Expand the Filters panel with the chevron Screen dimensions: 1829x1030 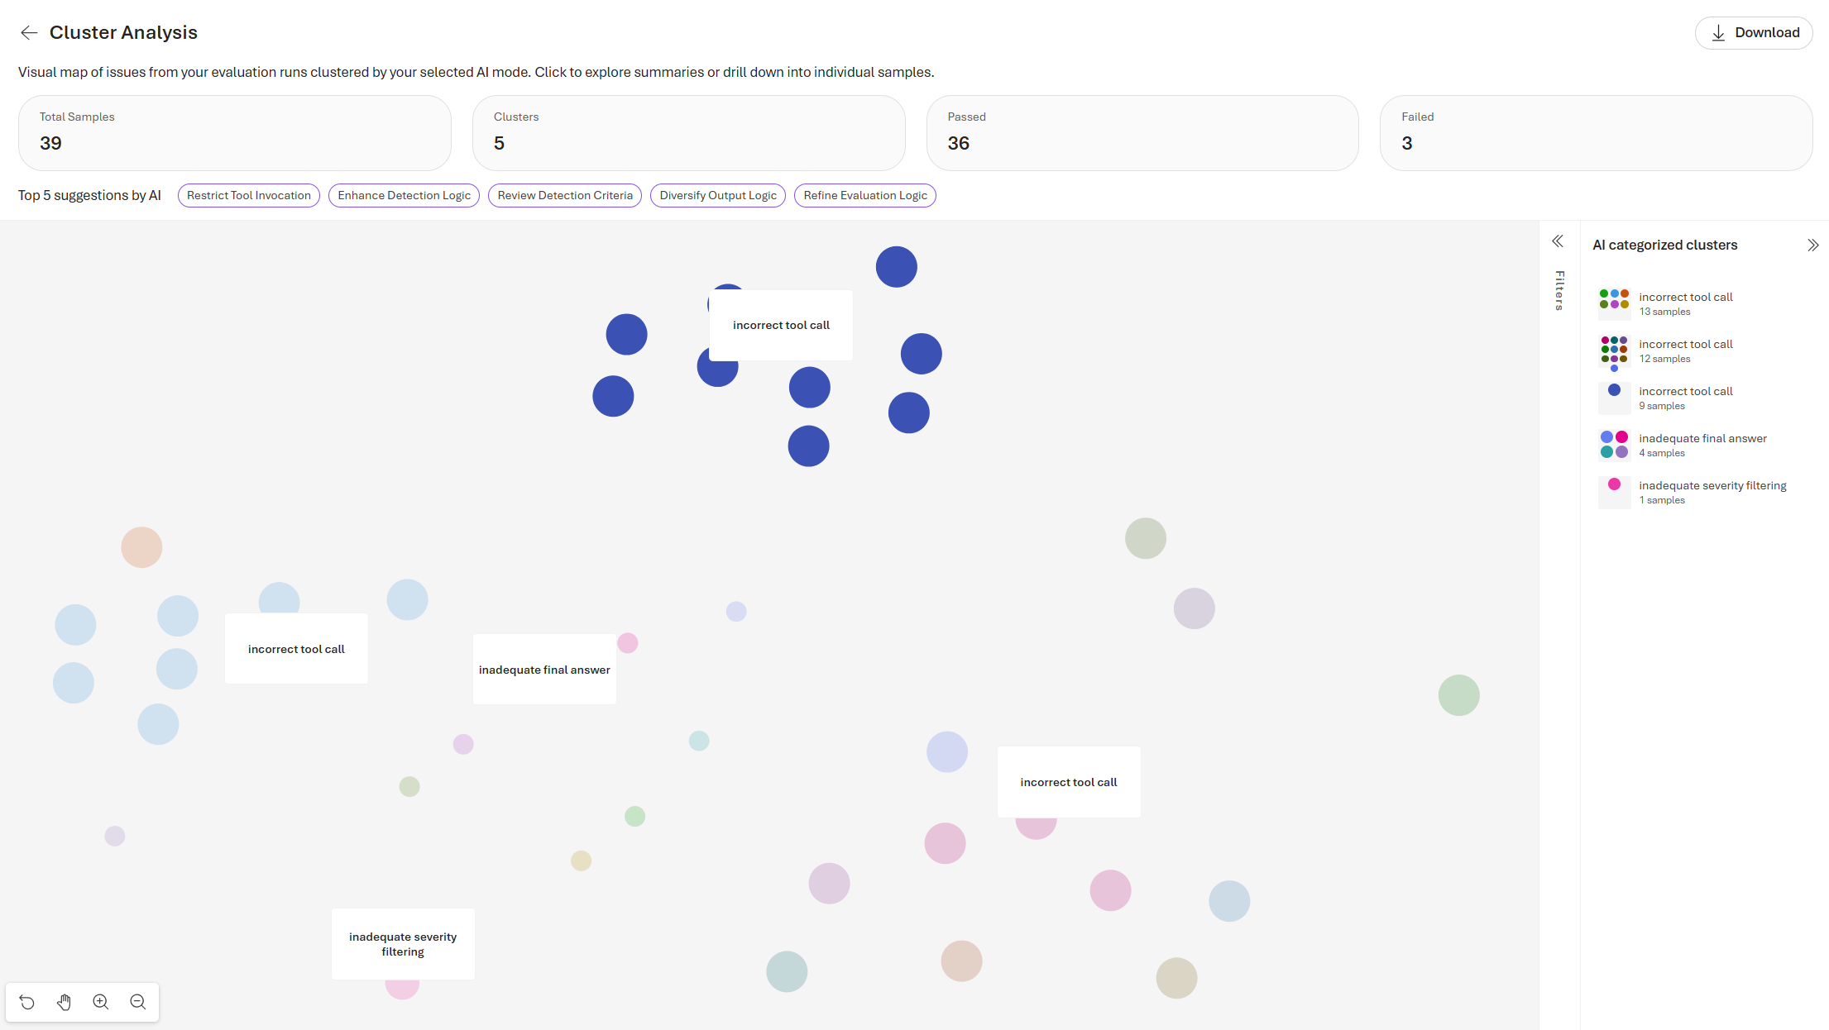1558,241
